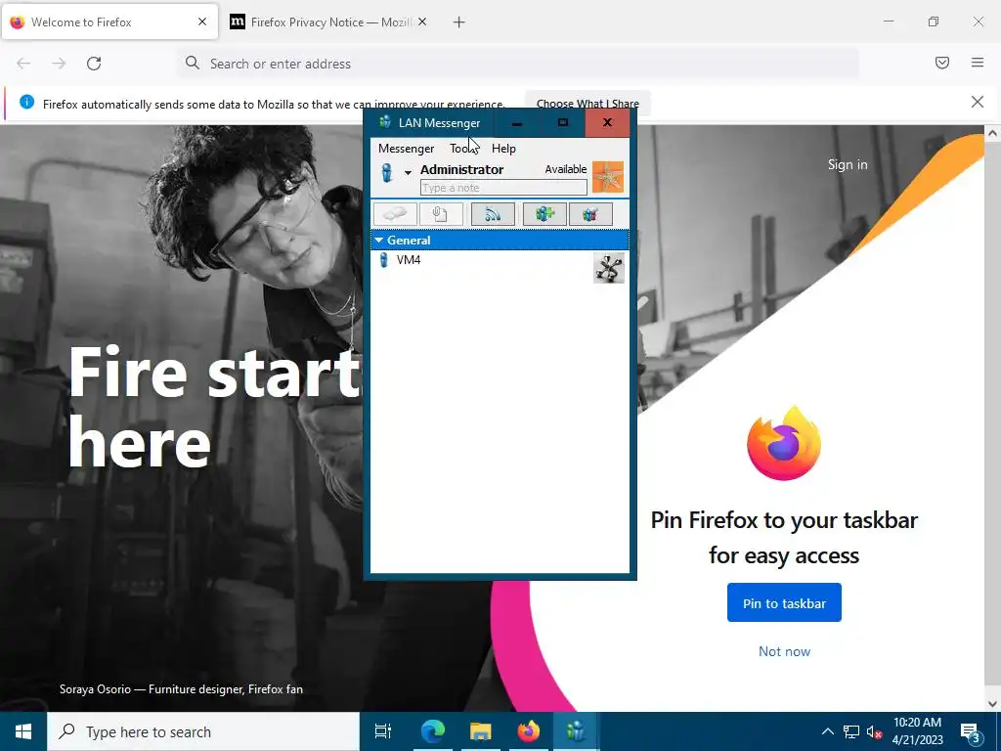
Task: Click the Pin to taskbar button
Action: tap(784, 602)
